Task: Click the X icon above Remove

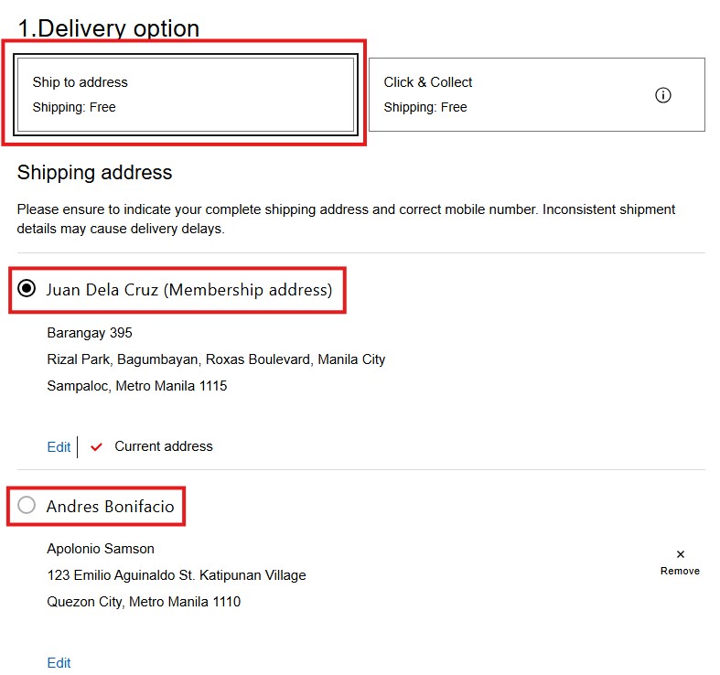Action: 681,554
